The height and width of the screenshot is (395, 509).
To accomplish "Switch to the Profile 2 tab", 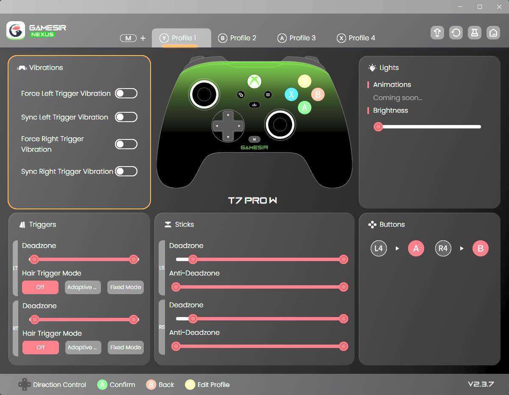I will (237, 38).
